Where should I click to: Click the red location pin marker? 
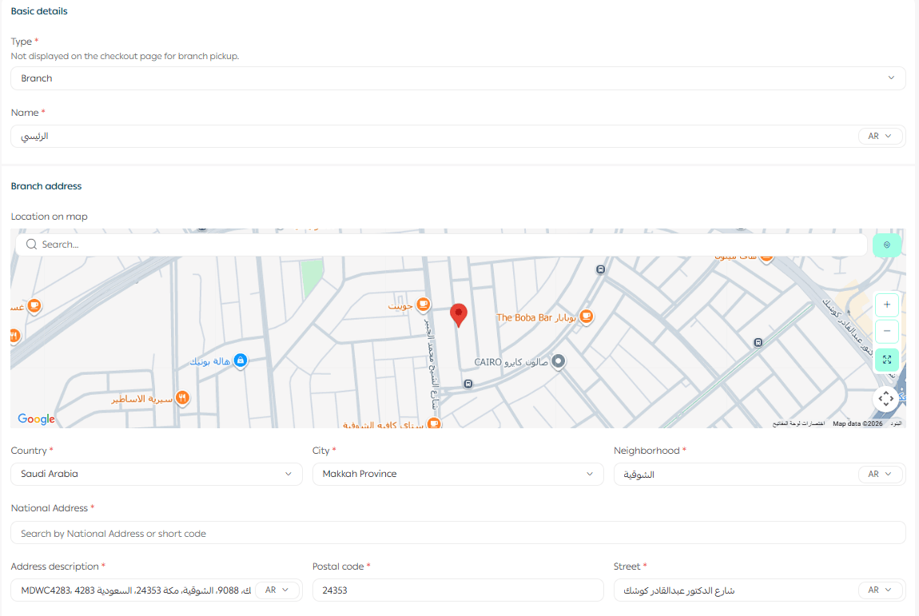click(459, 315)
